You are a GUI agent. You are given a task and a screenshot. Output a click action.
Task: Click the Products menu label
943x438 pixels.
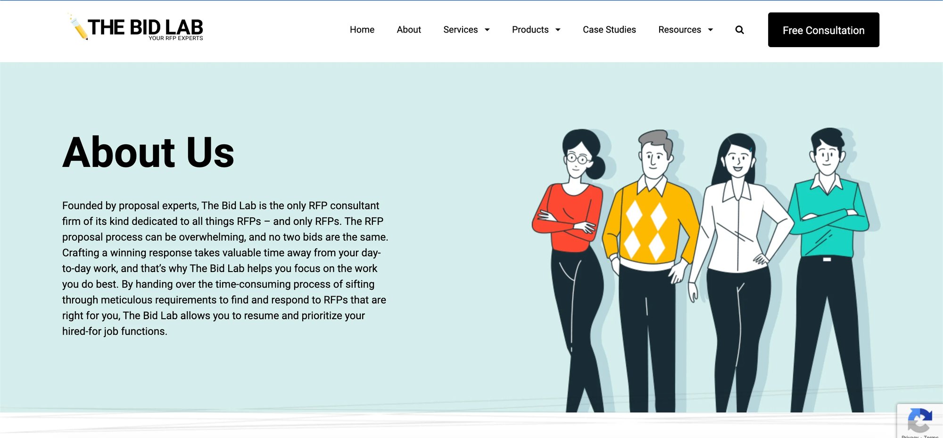click(x=530, y=30)
